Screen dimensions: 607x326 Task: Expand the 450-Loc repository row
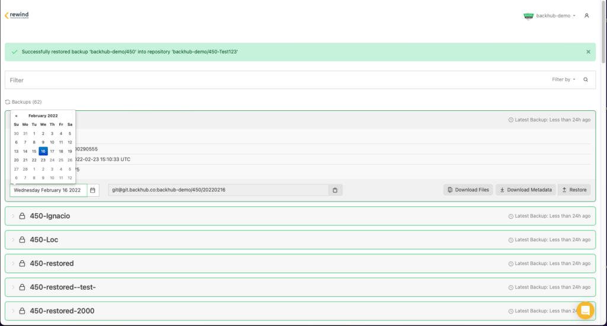[13, 239]
